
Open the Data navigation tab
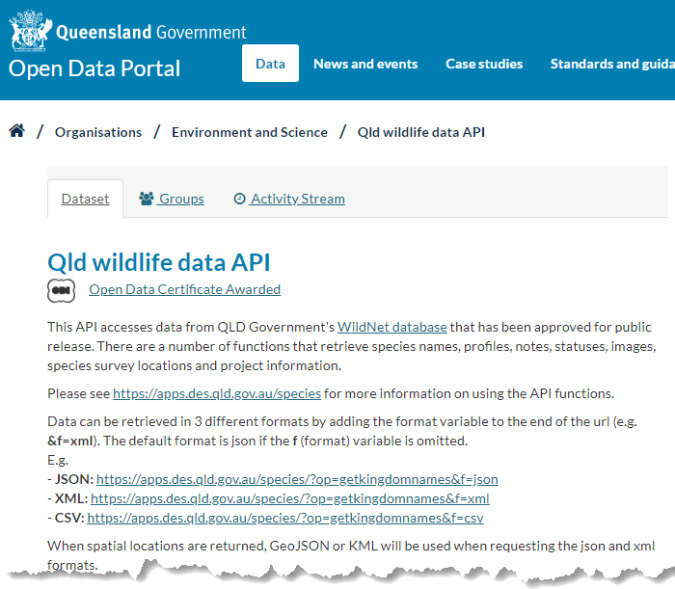click(270, 64)
